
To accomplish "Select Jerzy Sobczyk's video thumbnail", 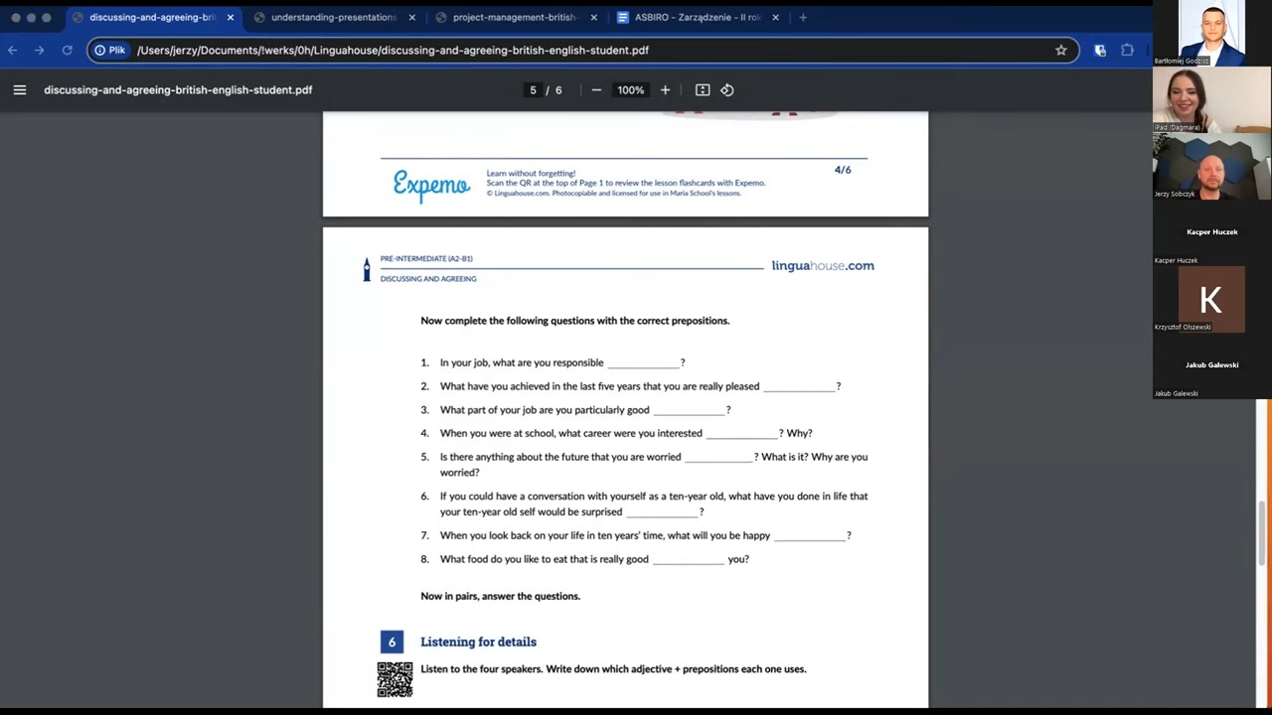I will (1211, 166).
